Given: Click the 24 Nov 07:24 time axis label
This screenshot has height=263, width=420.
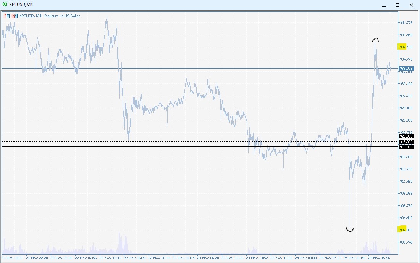Looking at the screenshot, I should [x=330, y=258].
